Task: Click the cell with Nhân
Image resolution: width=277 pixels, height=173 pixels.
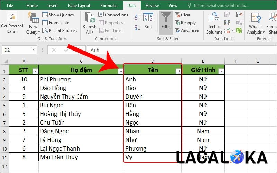Action: 153,131
